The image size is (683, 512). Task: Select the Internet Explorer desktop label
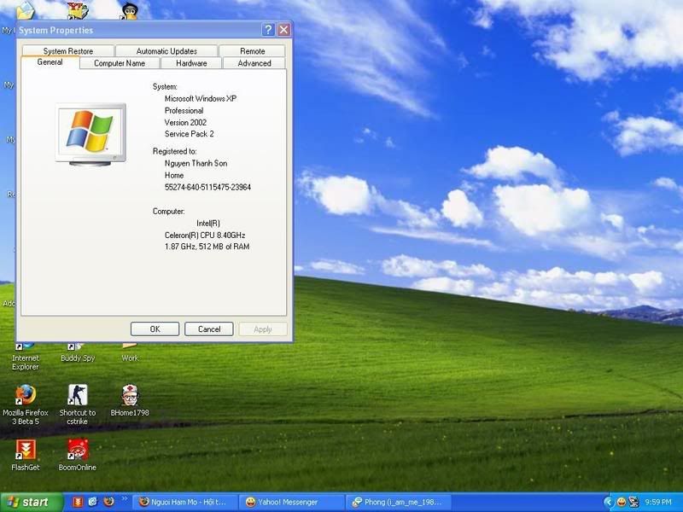[x=26, y=362]
